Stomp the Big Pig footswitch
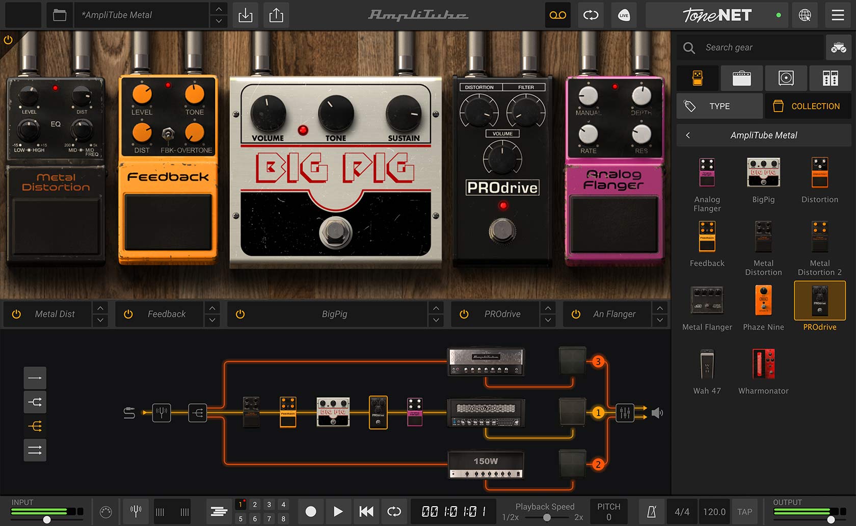This screenshot has height=526, width=856. coord(335,232)
